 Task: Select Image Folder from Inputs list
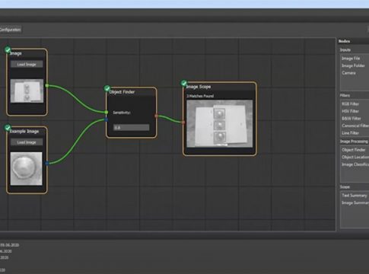coord(353,65)
